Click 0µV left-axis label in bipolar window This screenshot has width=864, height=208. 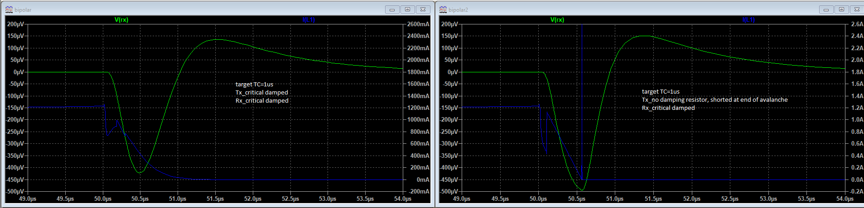(19, 72)
